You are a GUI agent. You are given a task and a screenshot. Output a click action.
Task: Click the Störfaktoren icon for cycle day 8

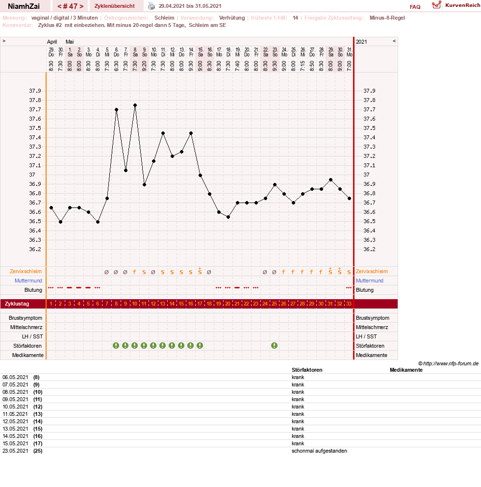pyautogui.click(x=116, y=345)
